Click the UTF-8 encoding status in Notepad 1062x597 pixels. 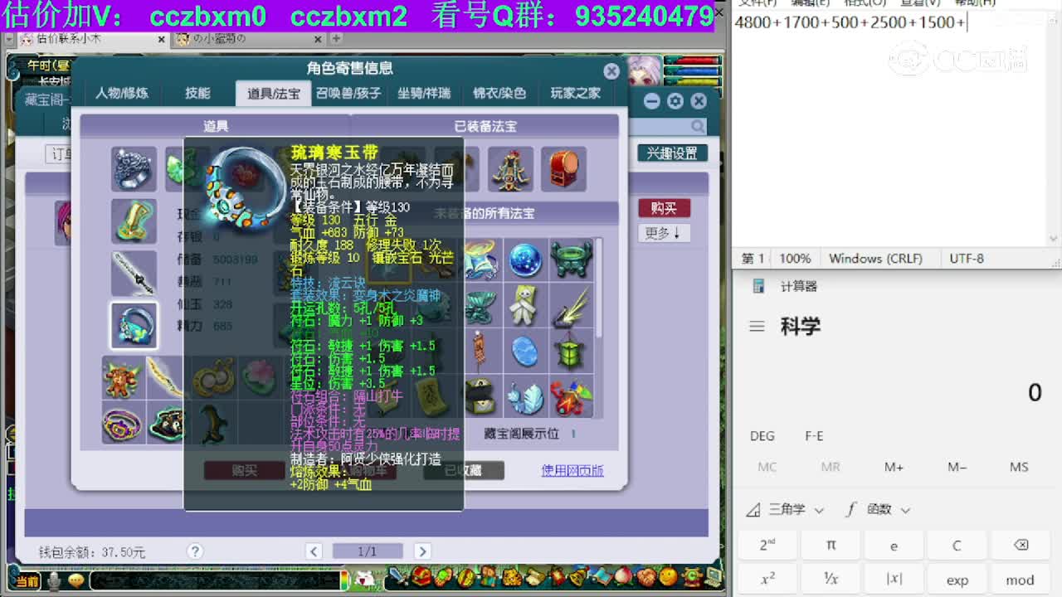[x=967, y=259]
